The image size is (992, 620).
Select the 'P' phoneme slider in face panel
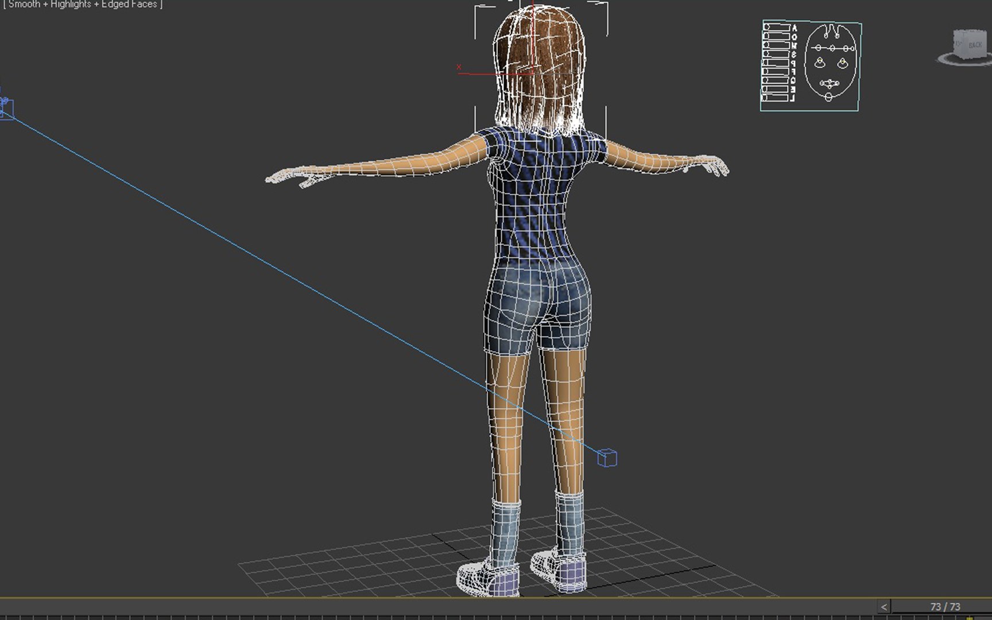tap(776, 63)
